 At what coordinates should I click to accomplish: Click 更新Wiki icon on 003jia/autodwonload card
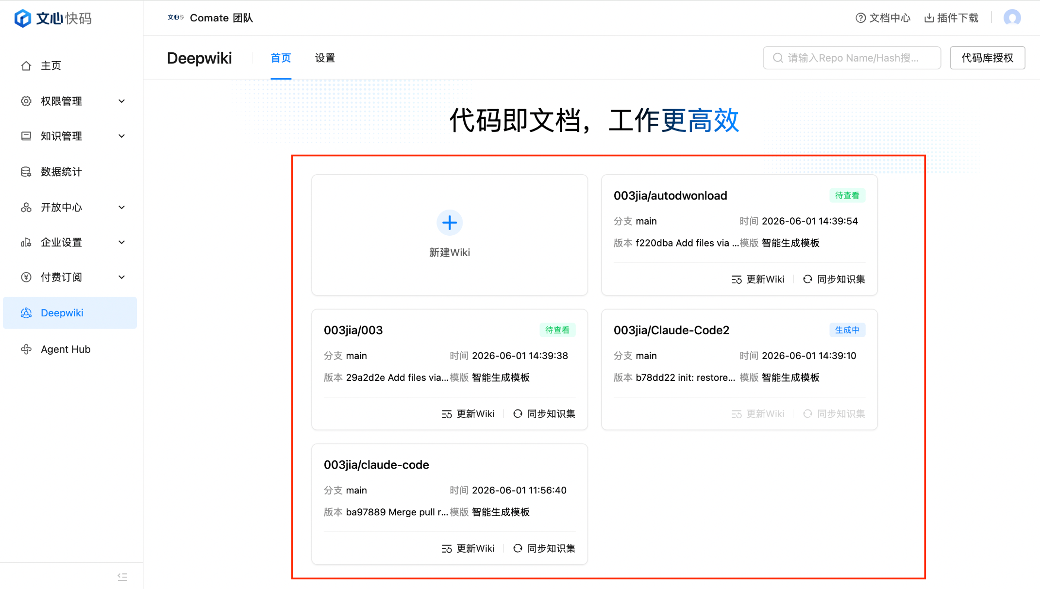[737, 279]
